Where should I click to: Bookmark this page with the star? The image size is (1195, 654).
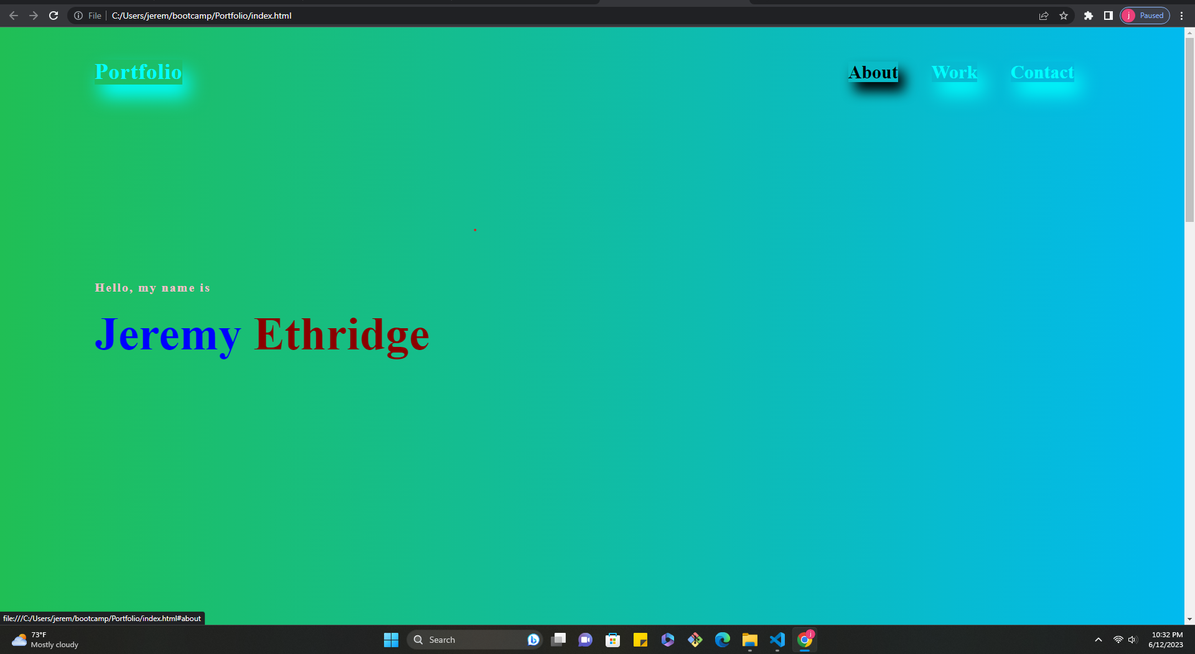[1064, 16]
